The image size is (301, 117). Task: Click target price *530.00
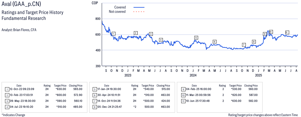coord(236,89)
